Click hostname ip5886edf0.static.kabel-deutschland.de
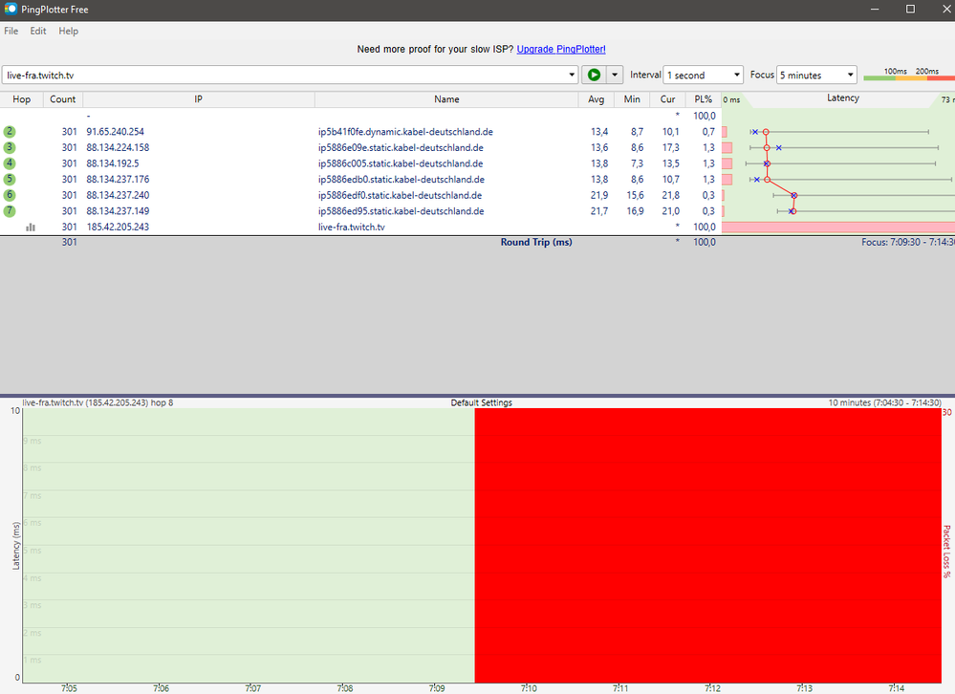 tap(401, 195)
